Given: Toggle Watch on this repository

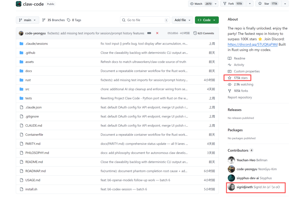Looking at the screenshot, I should (201, 4).
